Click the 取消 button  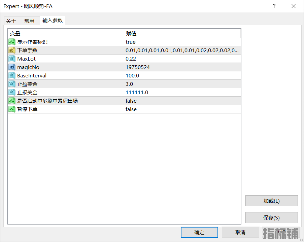(240, 233)
